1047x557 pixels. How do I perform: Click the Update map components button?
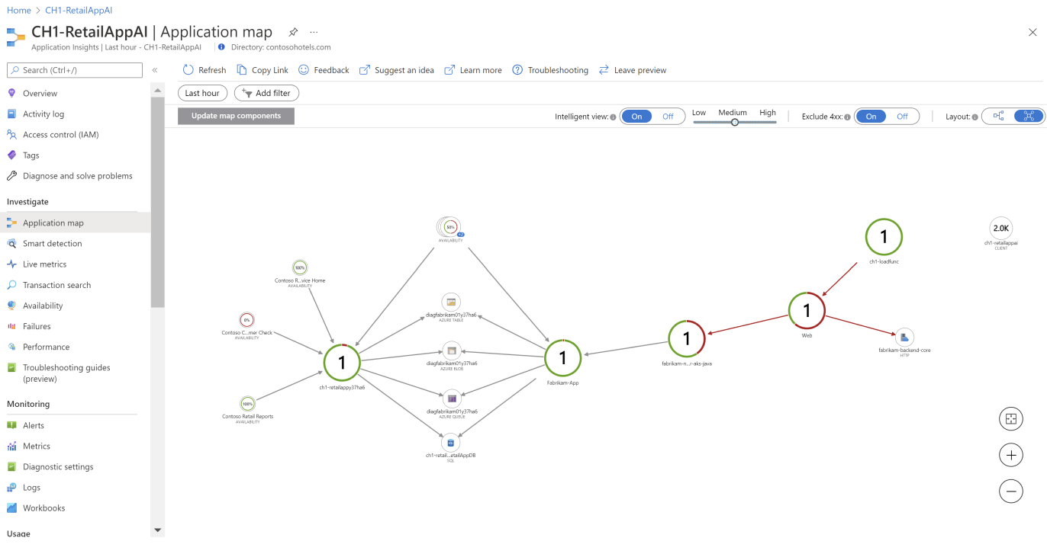point(236,116)
